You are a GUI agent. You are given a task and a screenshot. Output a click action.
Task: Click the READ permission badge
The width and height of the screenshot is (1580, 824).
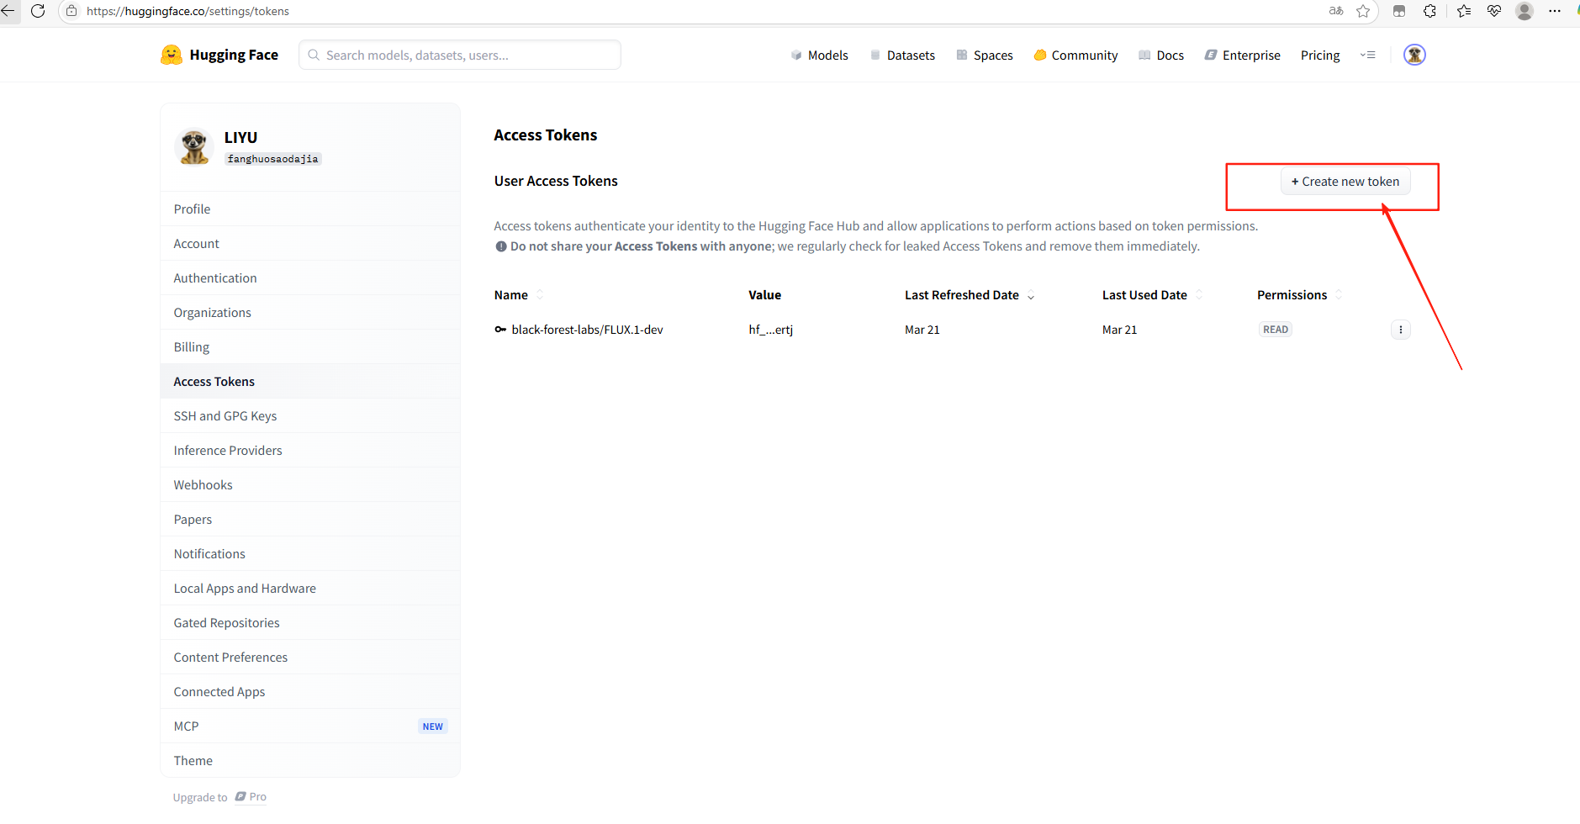click(x=1276, y=330)
